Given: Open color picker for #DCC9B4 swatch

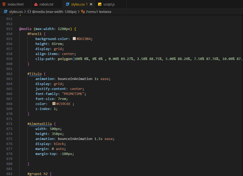Looking at the screenshot, I should click(x=74, y=39).
